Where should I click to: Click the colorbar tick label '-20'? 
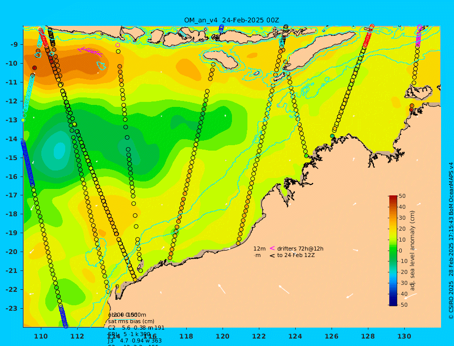(x=403, y=272)
